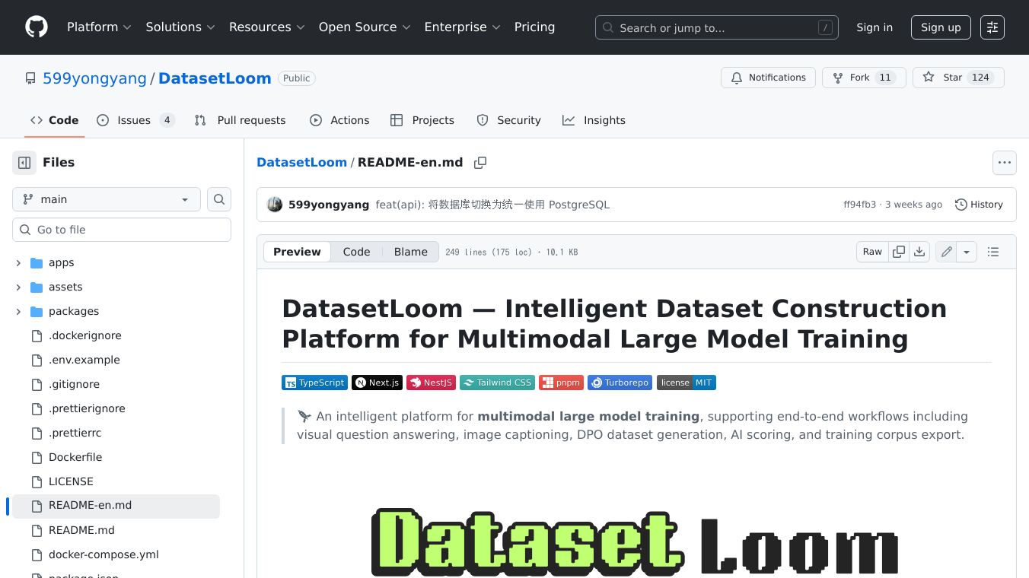Open the Raw file view

pos(872,252)
